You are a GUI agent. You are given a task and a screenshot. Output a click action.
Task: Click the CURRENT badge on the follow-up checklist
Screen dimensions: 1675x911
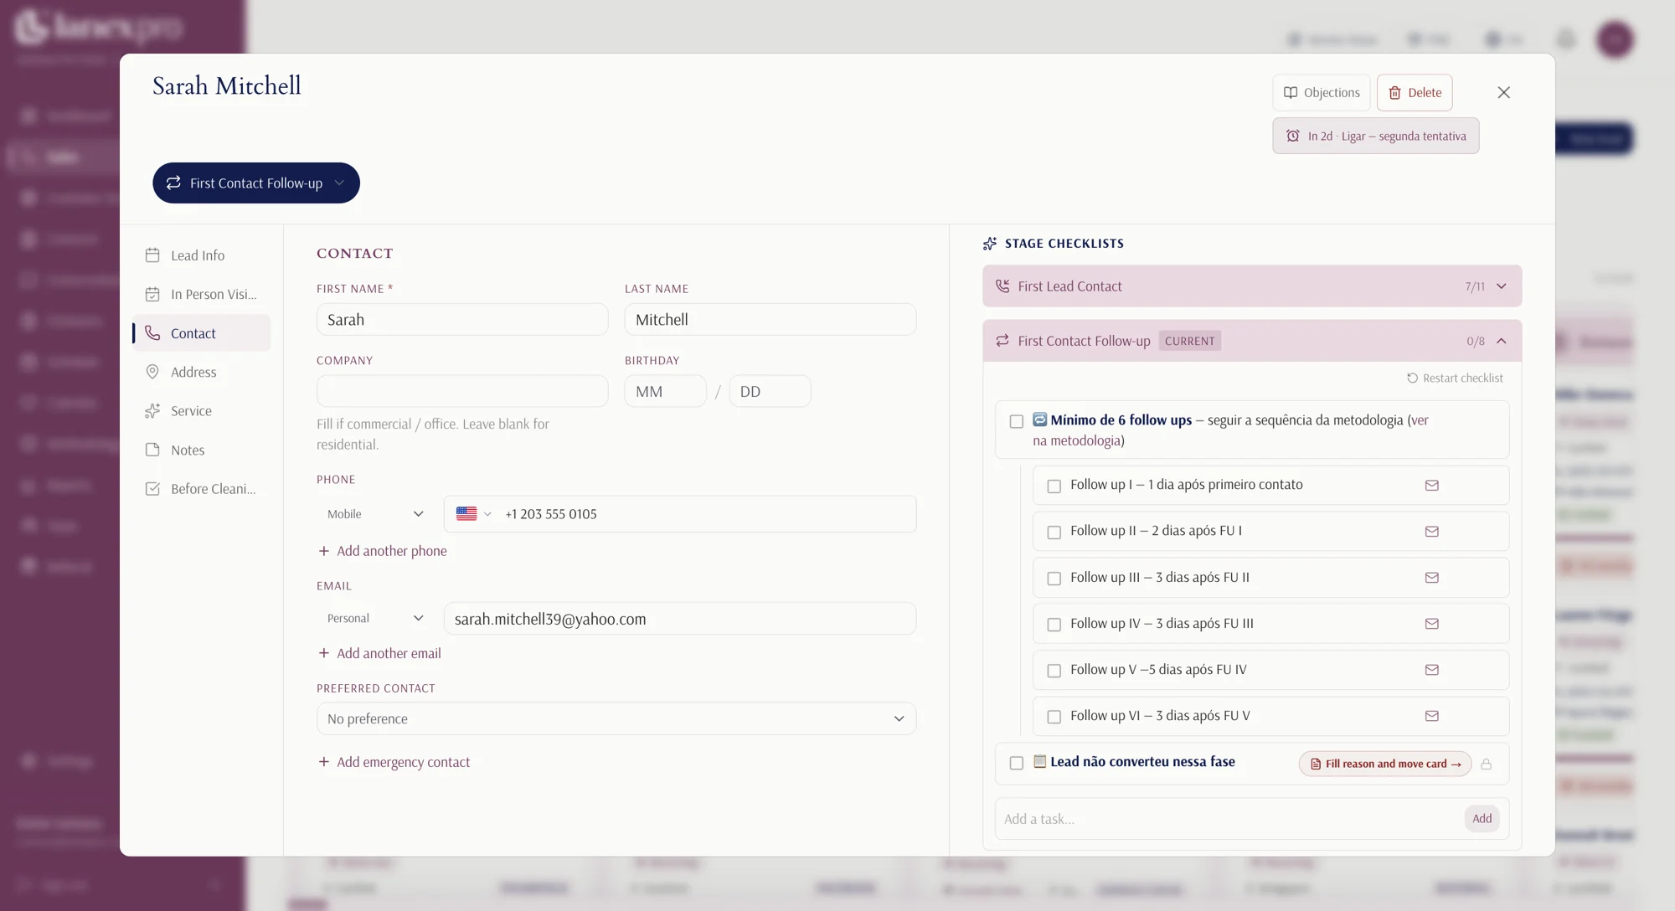point(1189,341)
